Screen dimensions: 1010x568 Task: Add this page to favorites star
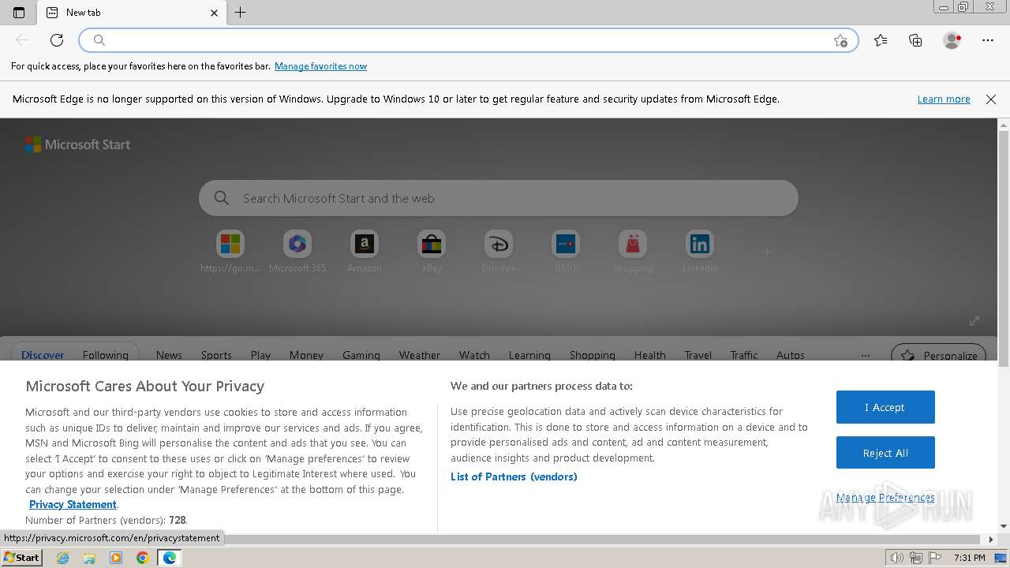click(x=840, y=40)
